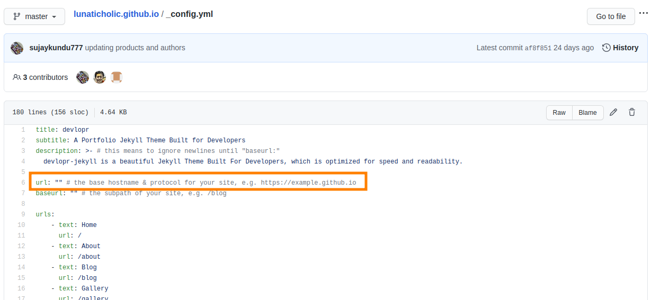Click the Go to file button
The height and width of the screenshot is (300, 669).
pyautogui.click(x=611, y=16)
